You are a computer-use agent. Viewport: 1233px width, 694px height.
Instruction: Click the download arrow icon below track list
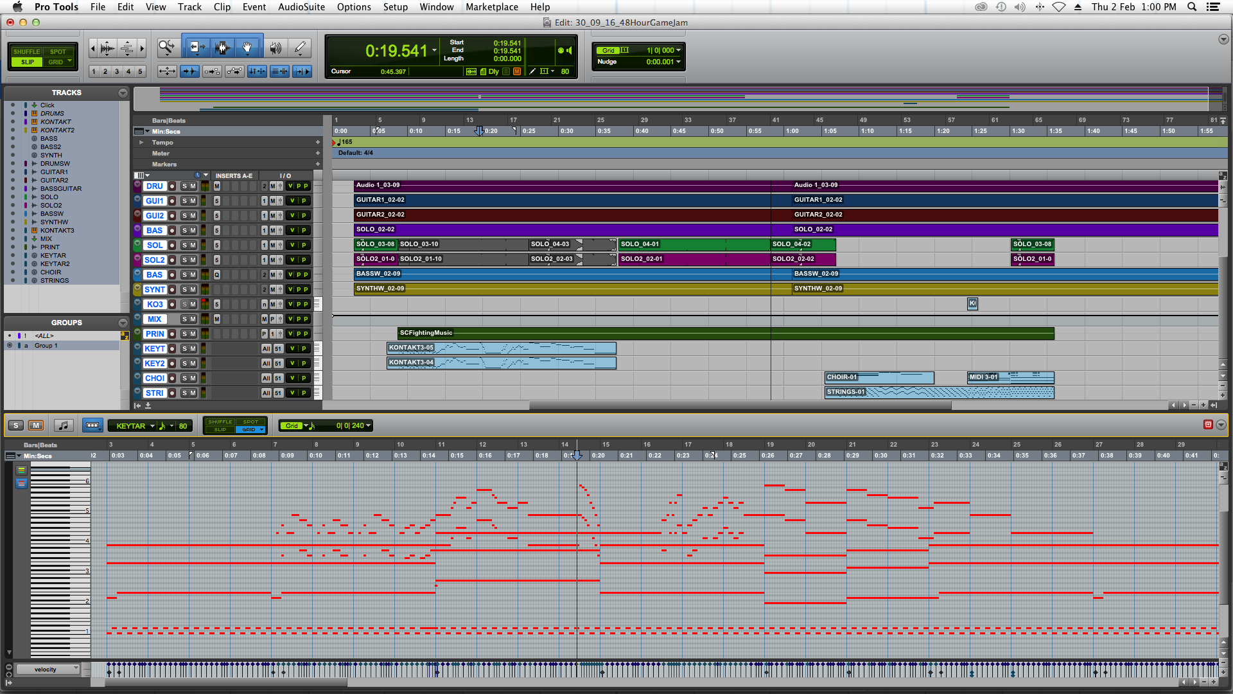click(148, 405)
